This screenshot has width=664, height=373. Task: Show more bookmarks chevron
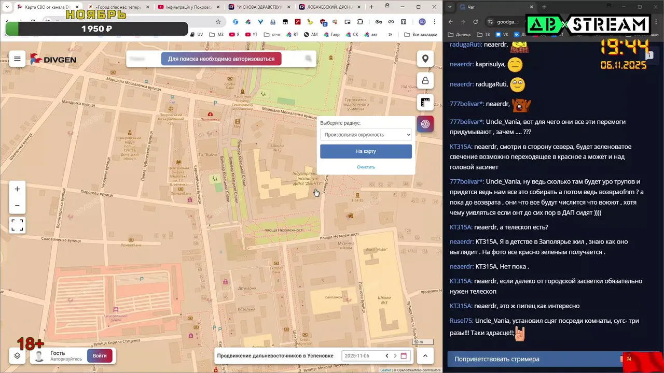coord(391,35)
